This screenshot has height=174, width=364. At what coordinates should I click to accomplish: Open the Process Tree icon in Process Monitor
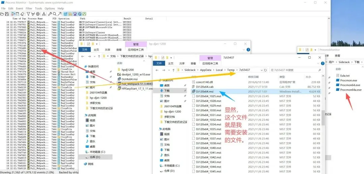(43, 14)
